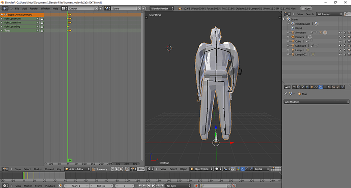Select the translate manipulator arrow icon

(243, 169)
